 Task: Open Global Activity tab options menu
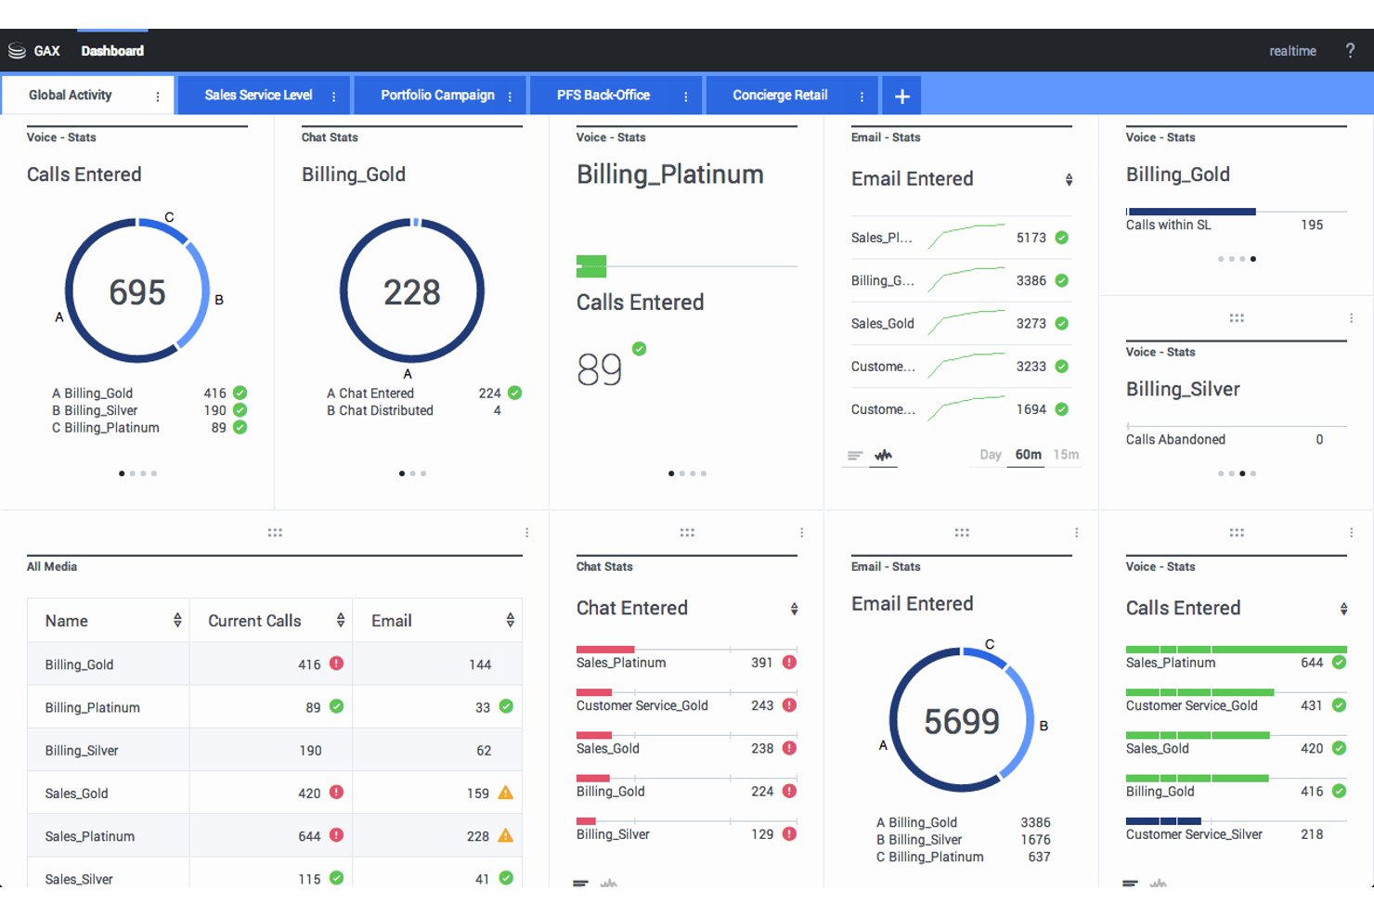[157, 97]
